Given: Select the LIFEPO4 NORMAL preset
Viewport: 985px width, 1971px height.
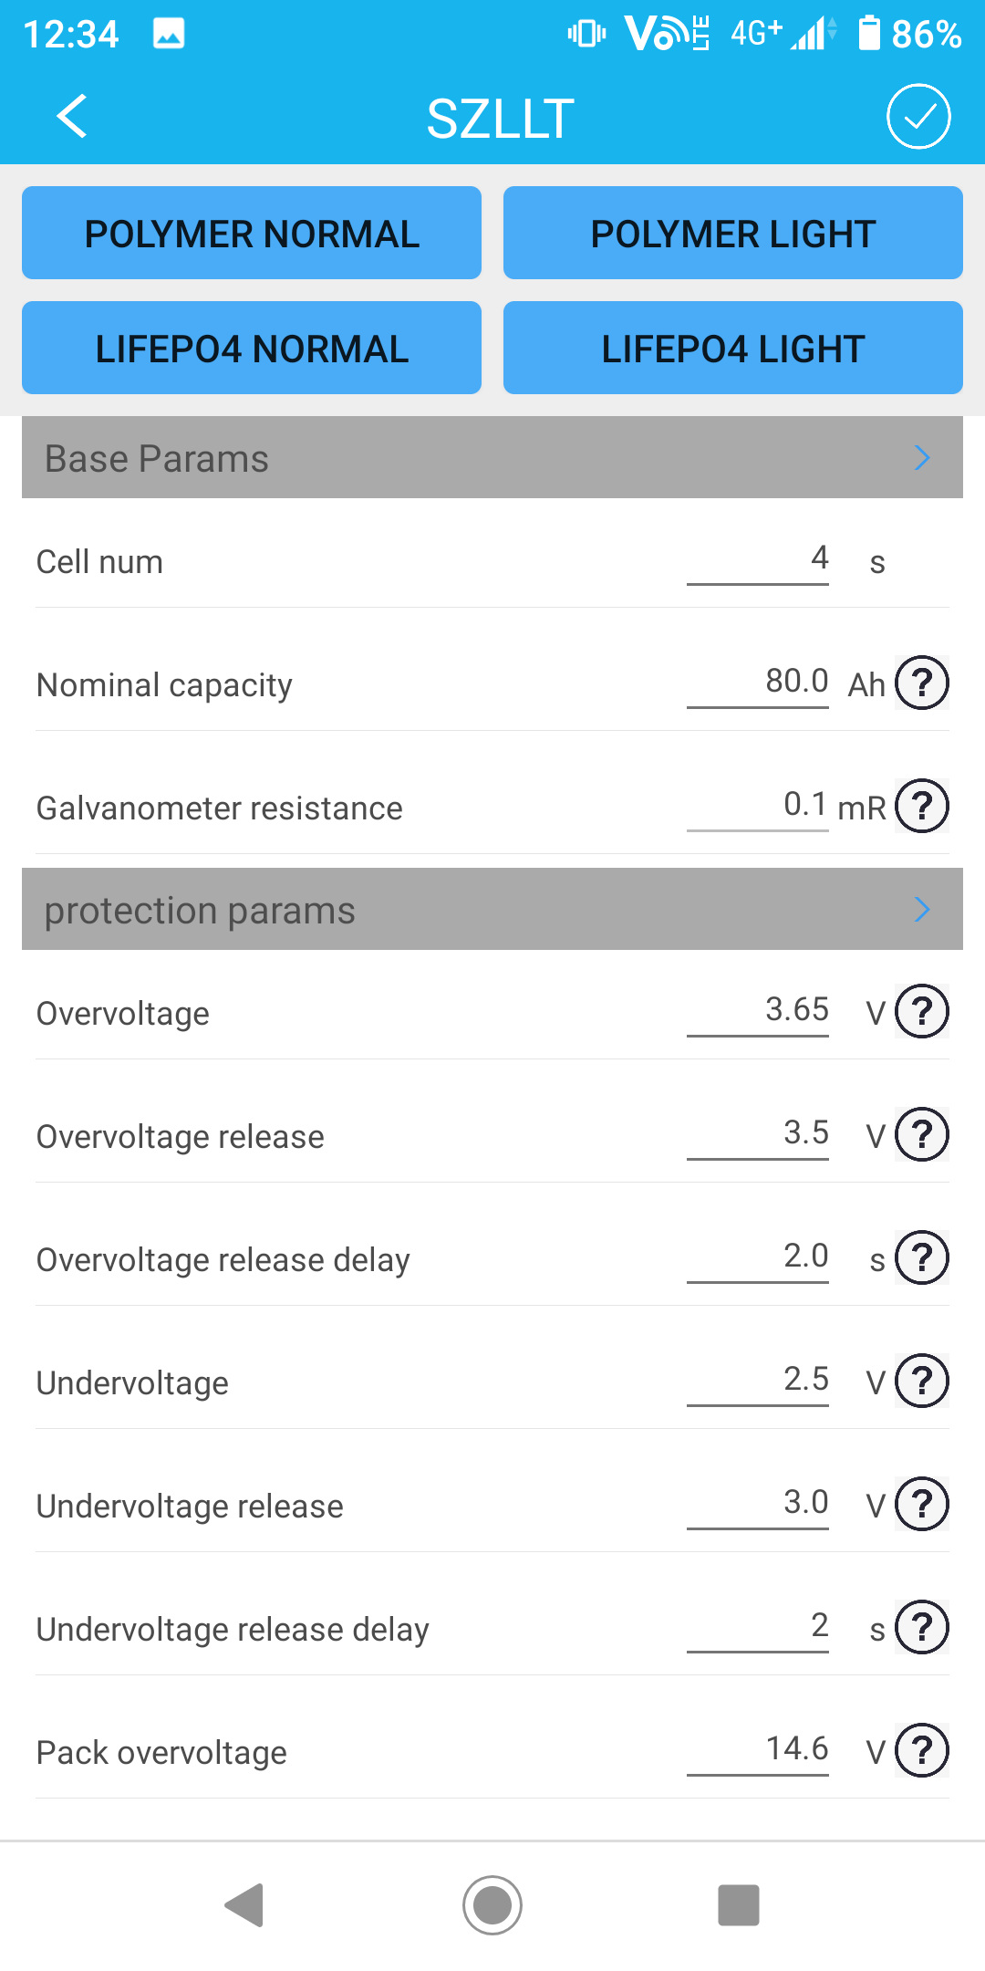Looking at the screenshot, I should 252,349.
